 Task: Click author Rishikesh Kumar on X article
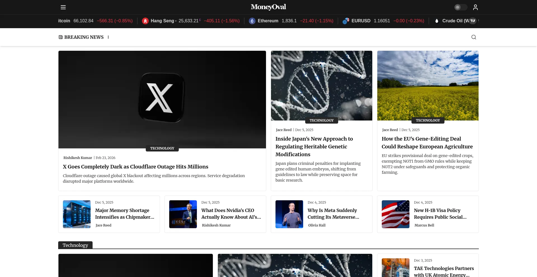[x=78, y=158]
